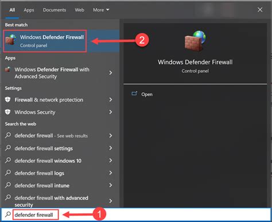Expand options for Firewall with Advanced Security
Image resolution: width=272 pixels, height=222 pixels.
click(x=111, y=73)
